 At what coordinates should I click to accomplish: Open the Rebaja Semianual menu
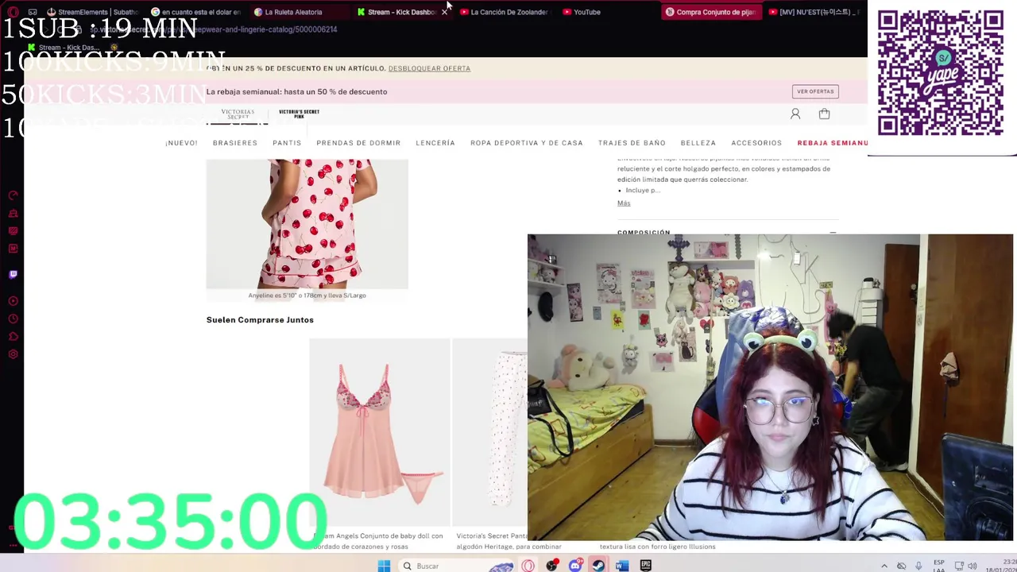832,143
